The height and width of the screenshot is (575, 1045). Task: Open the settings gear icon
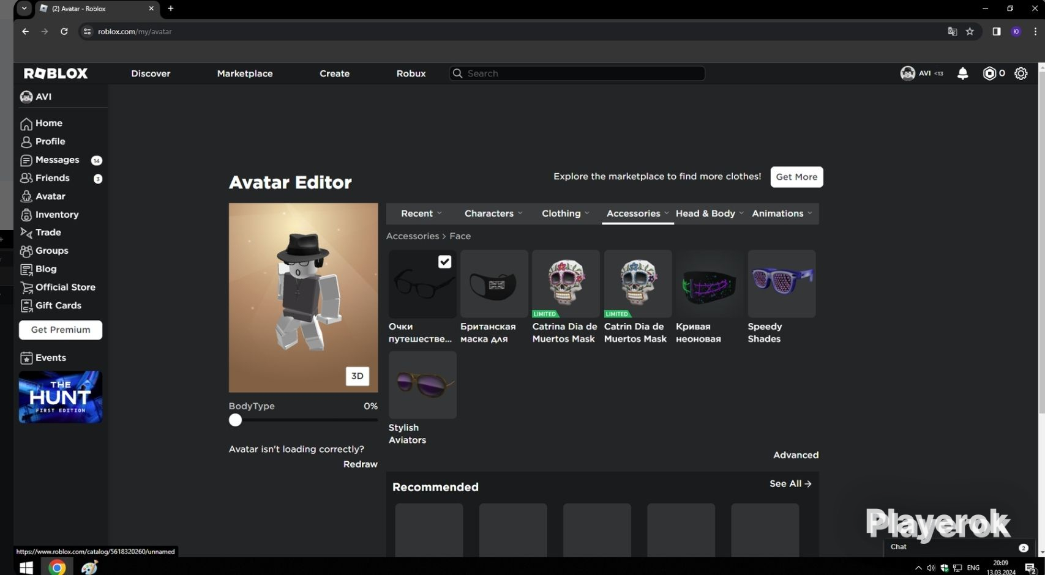pos(1021,73)
